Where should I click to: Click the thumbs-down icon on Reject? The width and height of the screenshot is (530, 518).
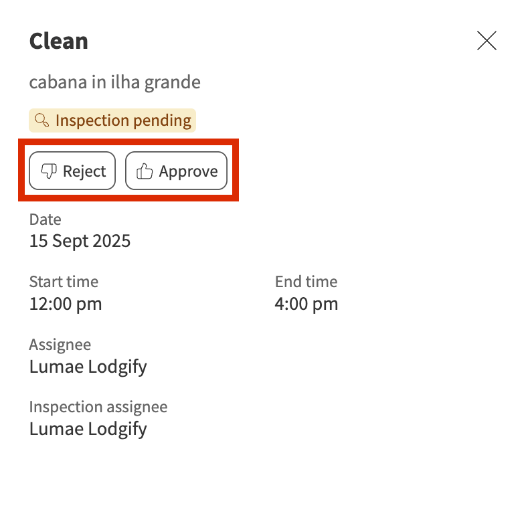49,171
